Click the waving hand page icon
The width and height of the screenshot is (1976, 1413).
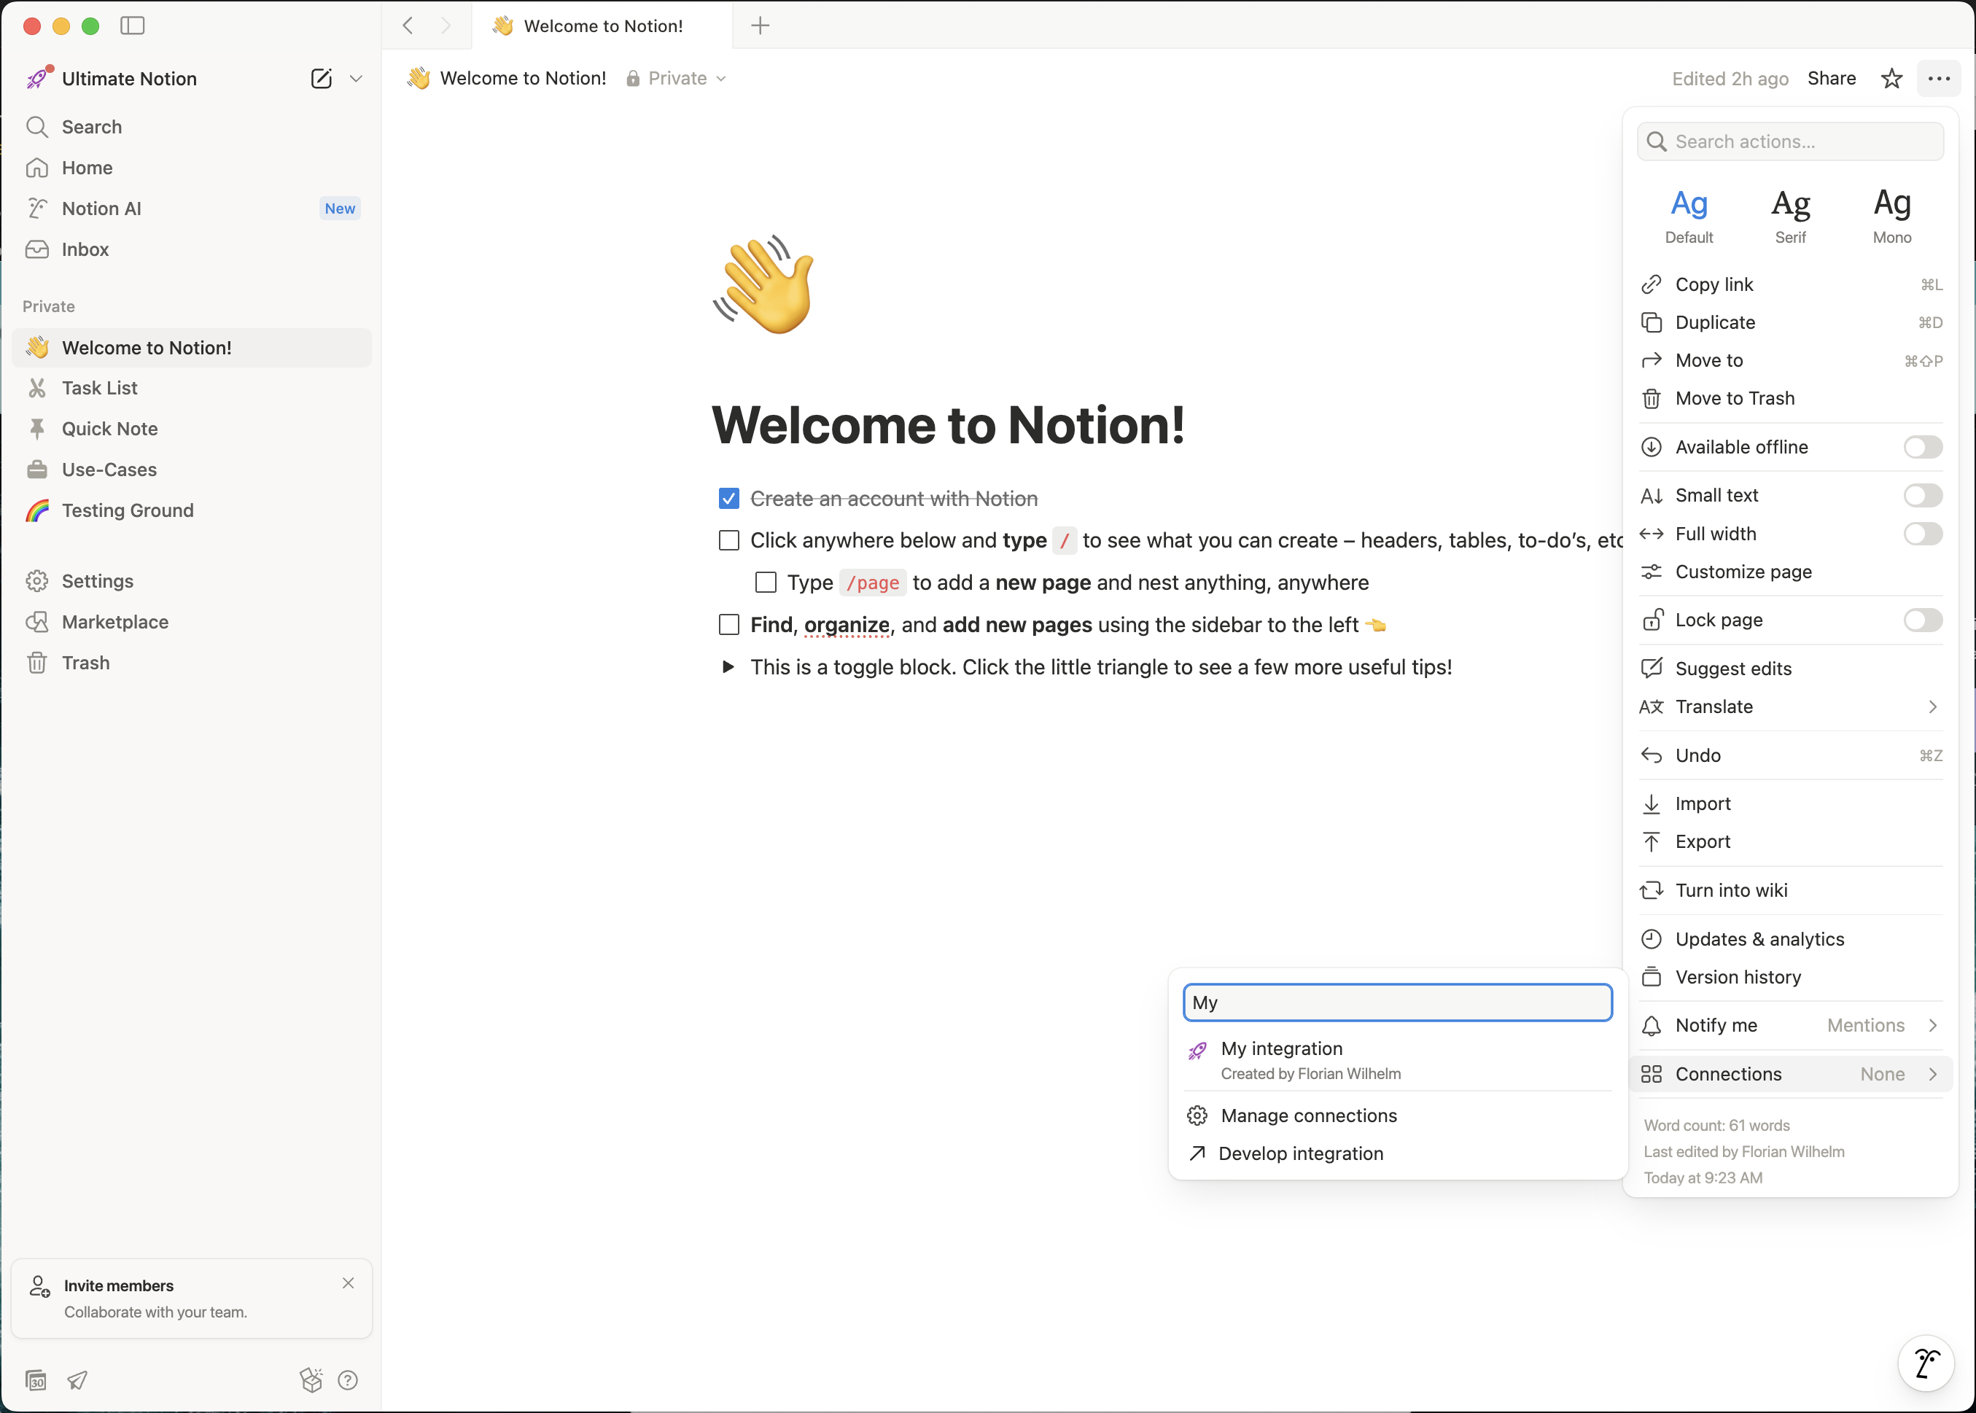764,284
